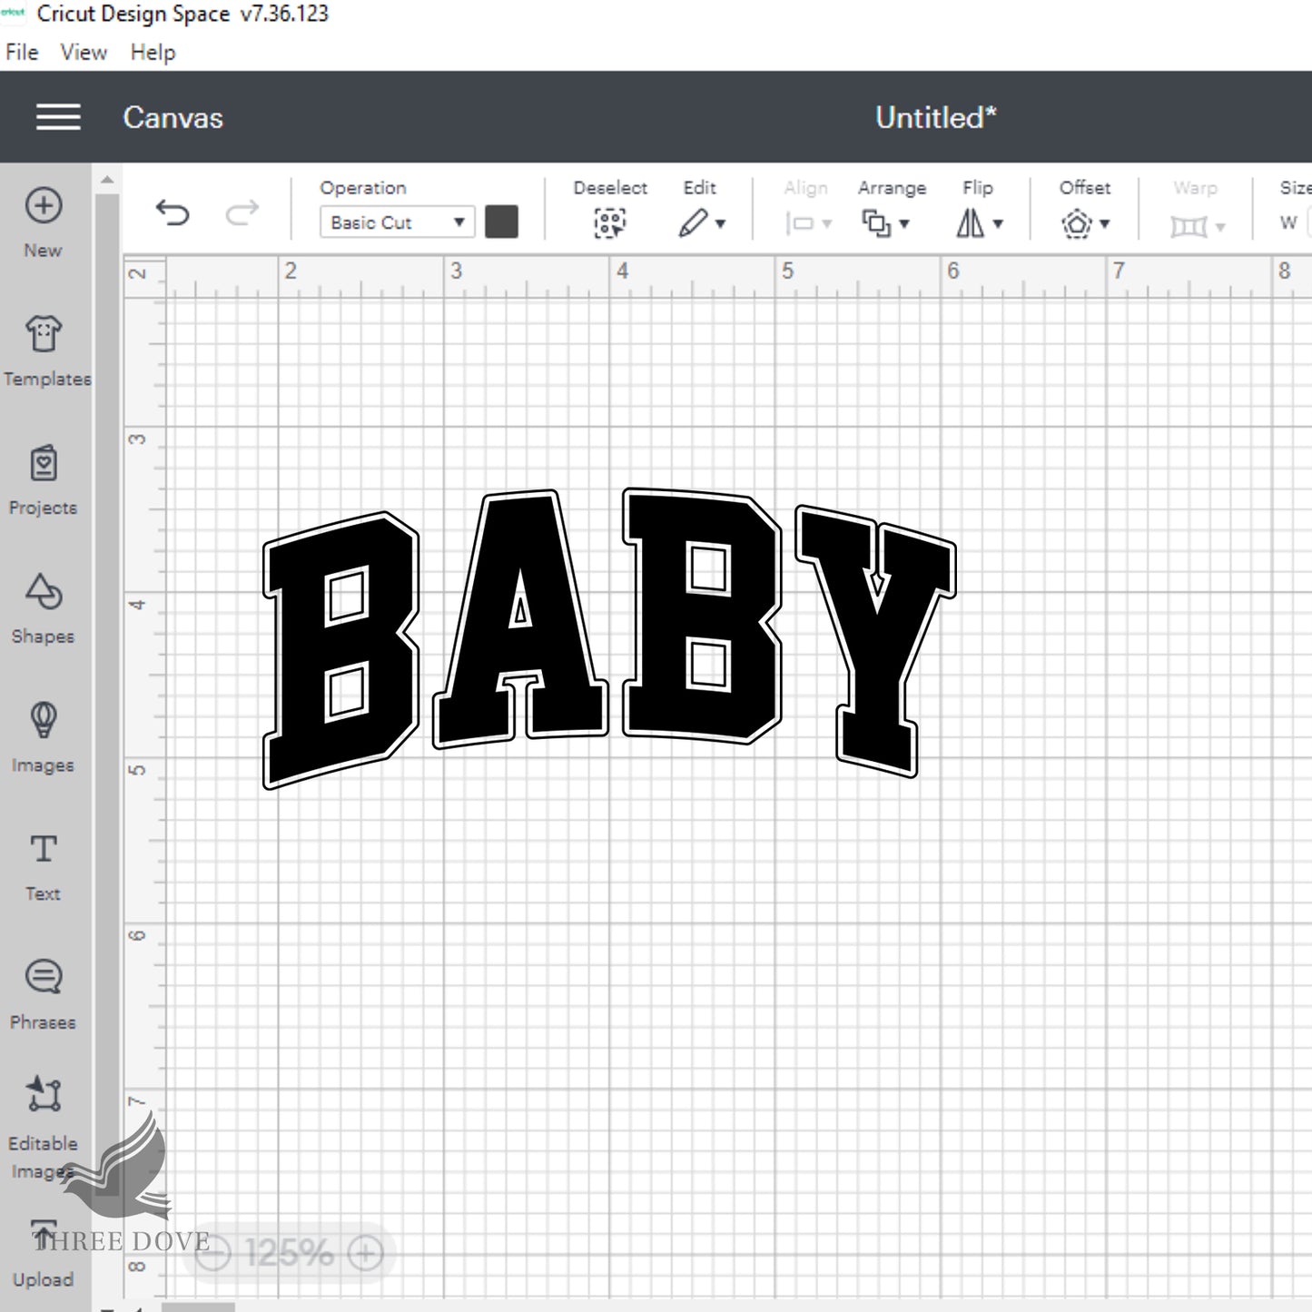Open the Shapes panel
The width and height of the screenshot is (1312, 1312).
coord(43,609)
